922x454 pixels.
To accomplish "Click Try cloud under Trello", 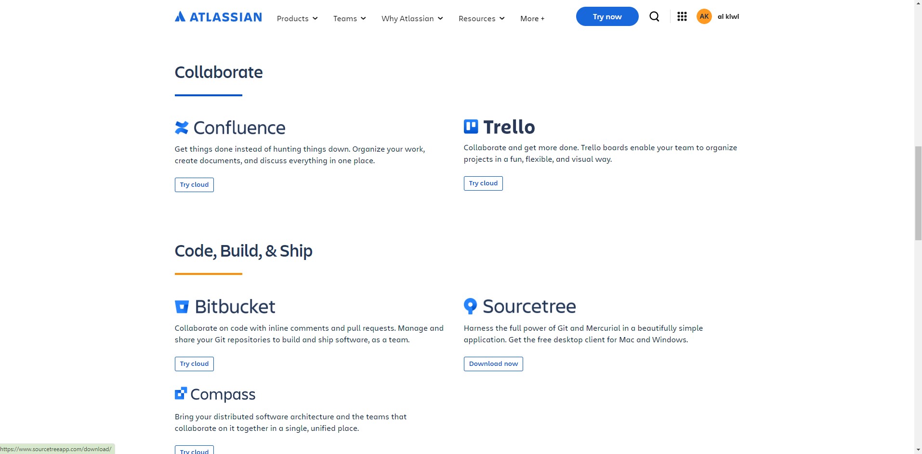I will coord(483,183).
